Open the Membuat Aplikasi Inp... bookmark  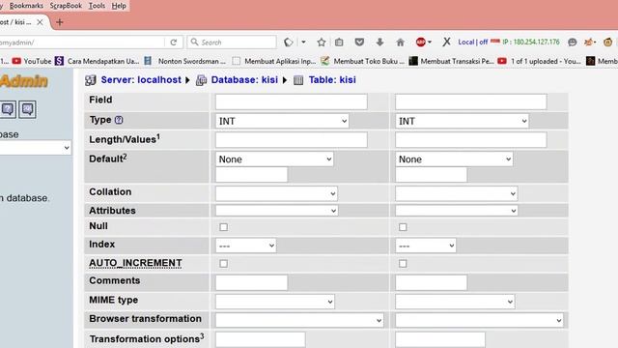(274, 61)
